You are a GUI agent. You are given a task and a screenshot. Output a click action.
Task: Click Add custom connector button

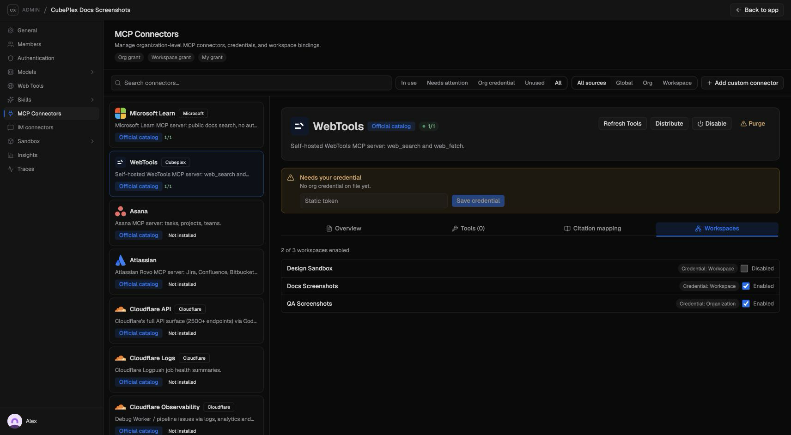[x=742, y=83]
